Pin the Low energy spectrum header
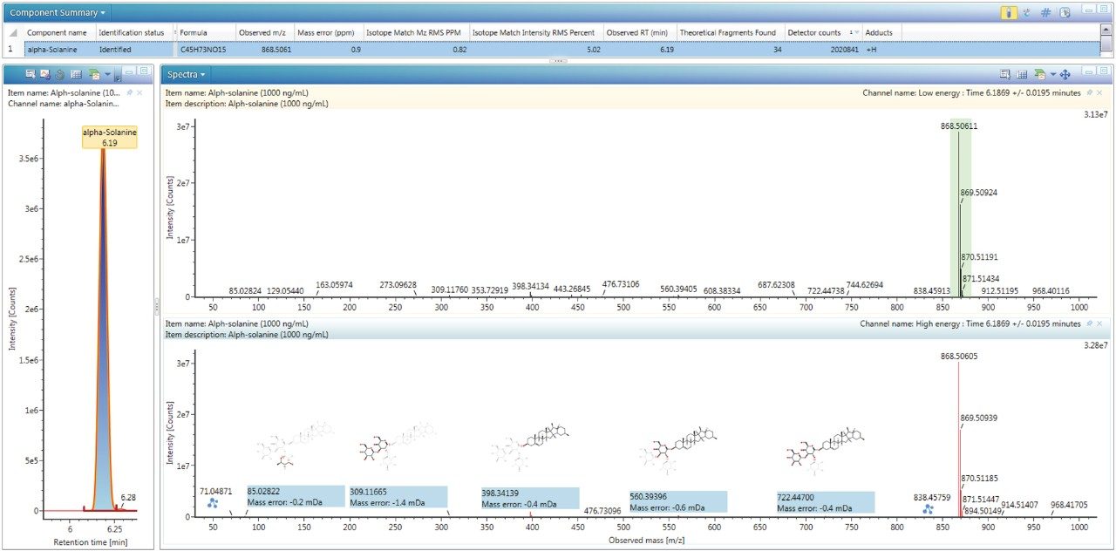Screen dimensions: 1116x551 tap(1088, 92)
